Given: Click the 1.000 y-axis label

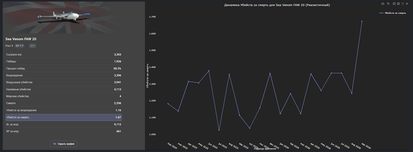Looking at the screenshot, I should 153,134.
